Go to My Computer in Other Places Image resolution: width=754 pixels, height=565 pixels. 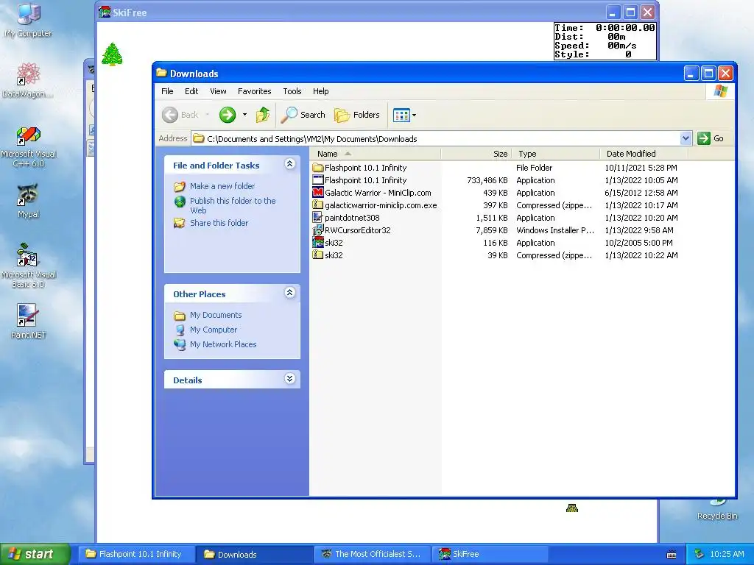click(x=213, y=330)
